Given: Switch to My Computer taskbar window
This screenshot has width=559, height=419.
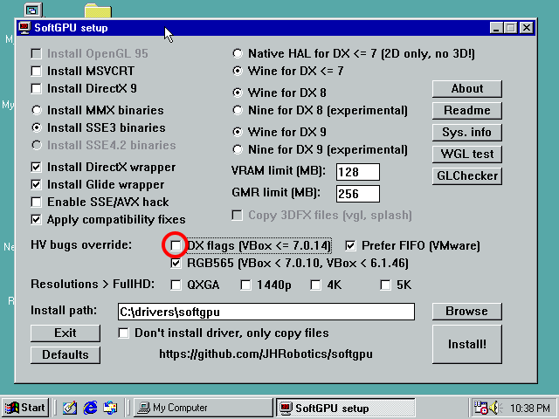Looking at the screenshot, I should 204,408.
